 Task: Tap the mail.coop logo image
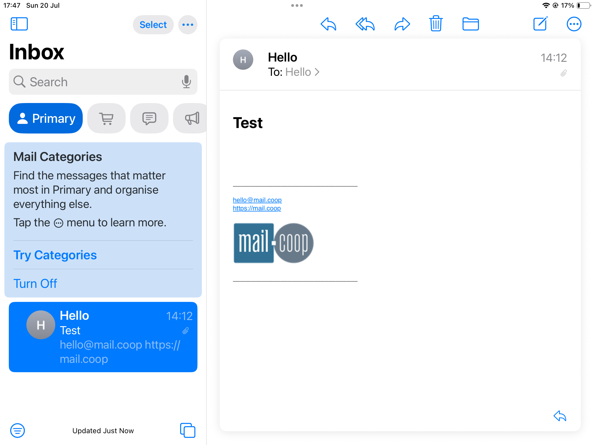pos(274,243)
